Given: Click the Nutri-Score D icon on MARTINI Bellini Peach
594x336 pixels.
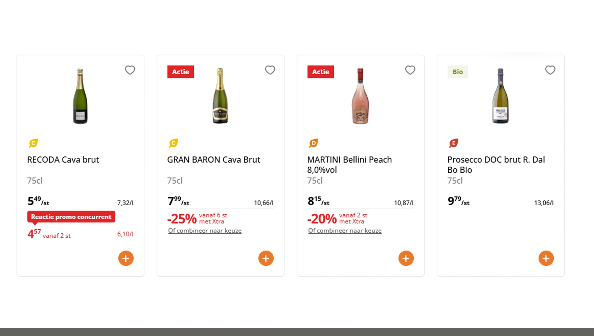Looking at the screenshot, I should [x=313, y=143].
